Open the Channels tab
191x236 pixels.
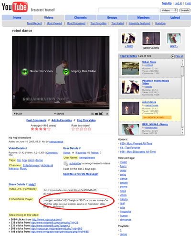pyautogui.click(x=80, y=18)
